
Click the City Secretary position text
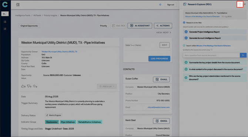point(164,94)
